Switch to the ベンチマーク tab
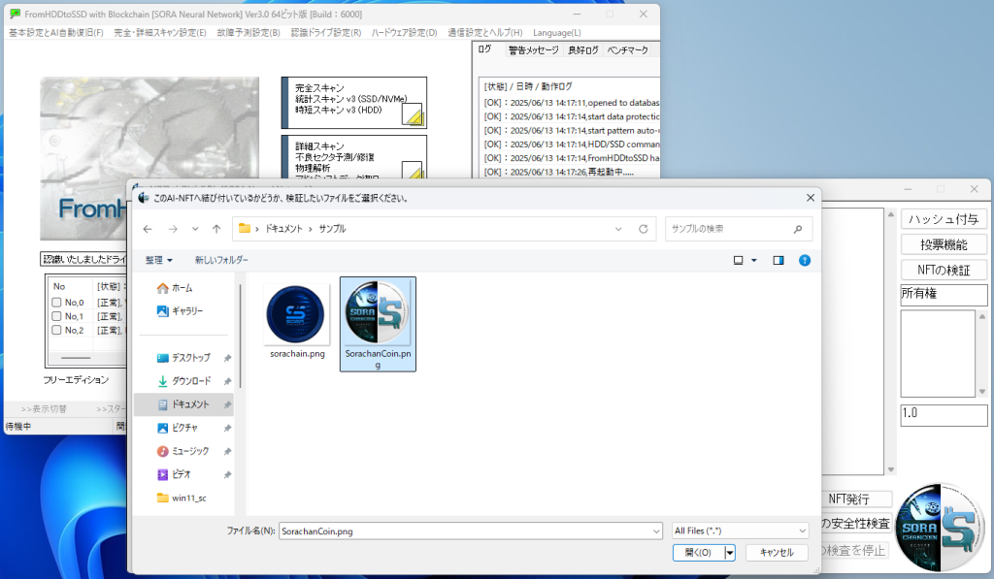The height and width of the screenshot is (579, 994). [x=626, y=48]
